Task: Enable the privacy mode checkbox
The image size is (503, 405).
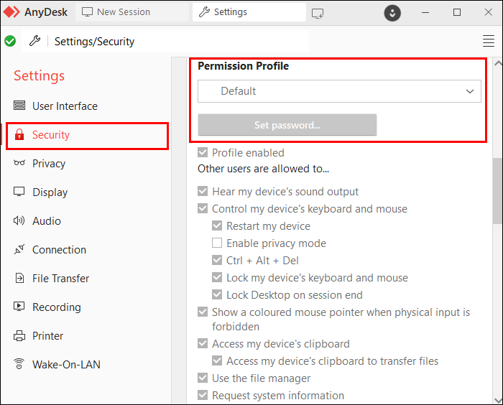Action: 217,243
